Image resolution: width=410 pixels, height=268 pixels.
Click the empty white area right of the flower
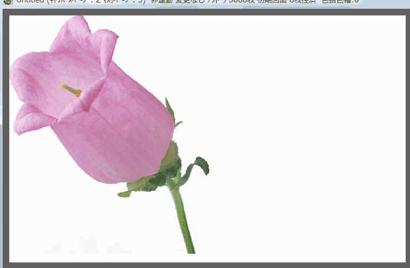tap(297, 124)
